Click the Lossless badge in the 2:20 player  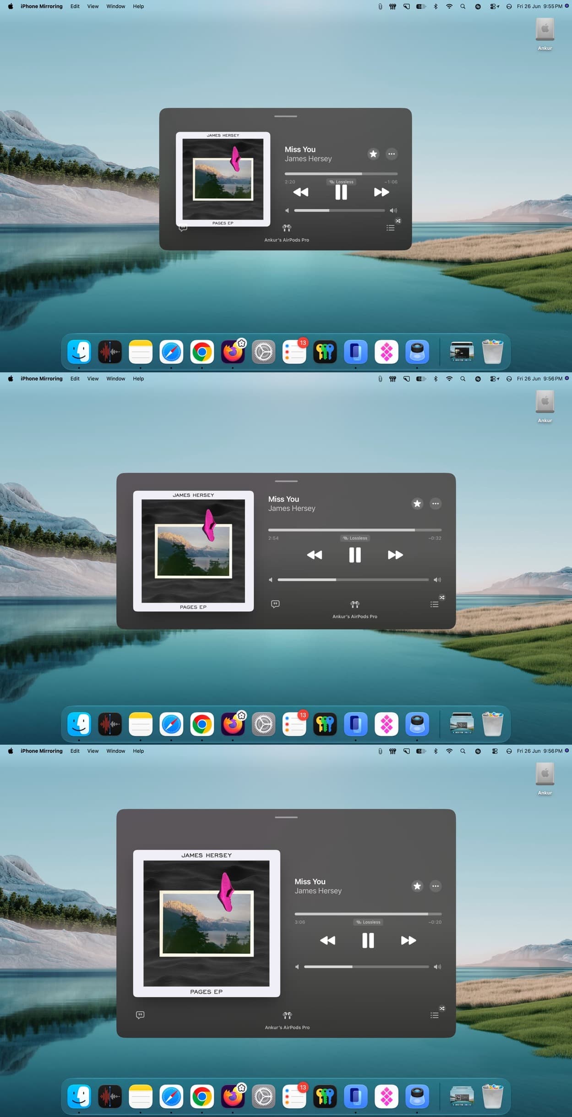point(341,182)
